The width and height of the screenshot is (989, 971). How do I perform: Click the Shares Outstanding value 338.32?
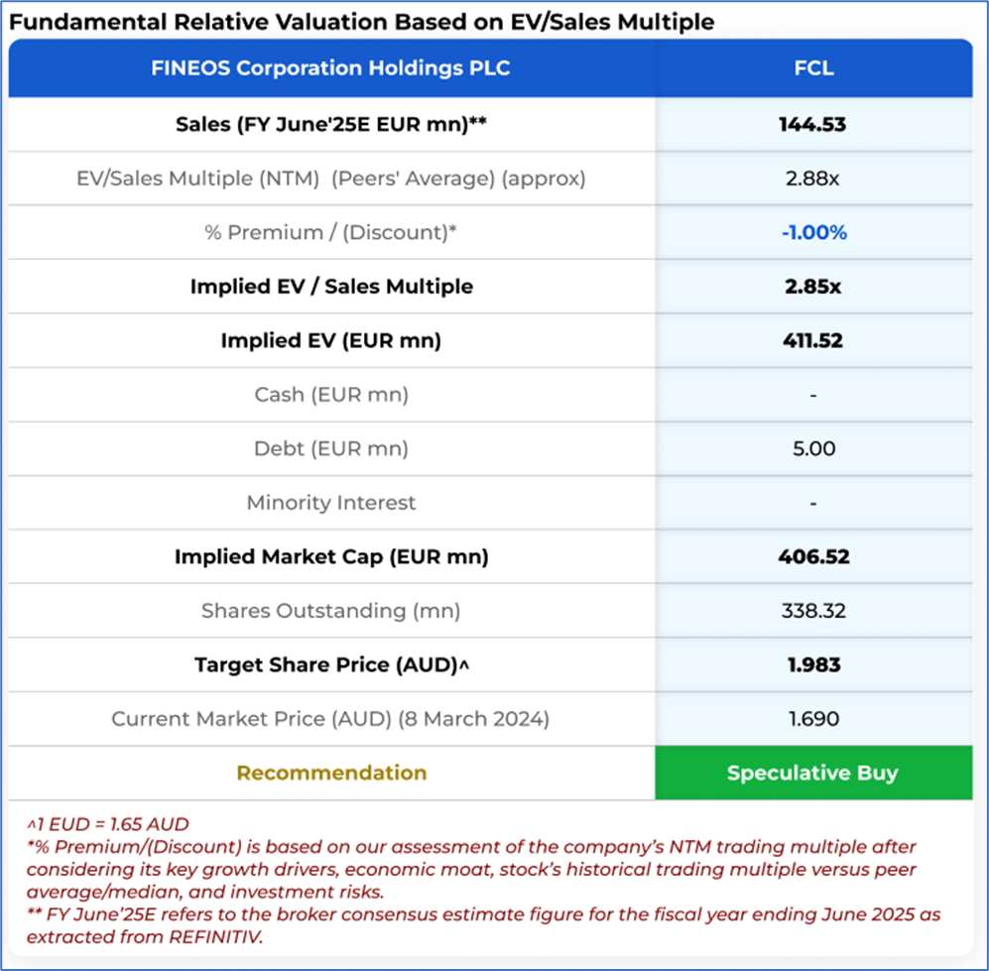[x=813, y=611]
